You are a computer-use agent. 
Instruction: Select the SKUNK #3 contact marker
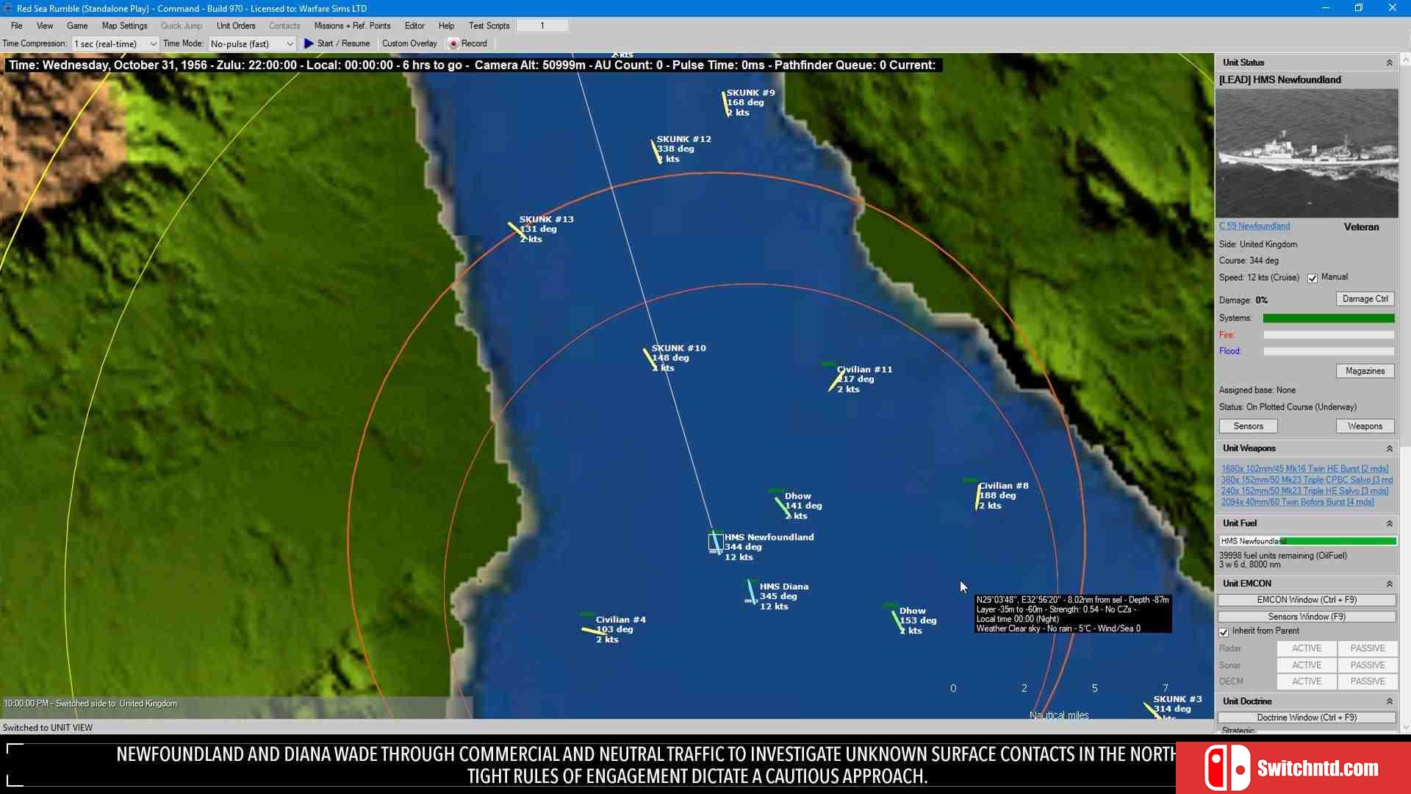point(1151,710)
